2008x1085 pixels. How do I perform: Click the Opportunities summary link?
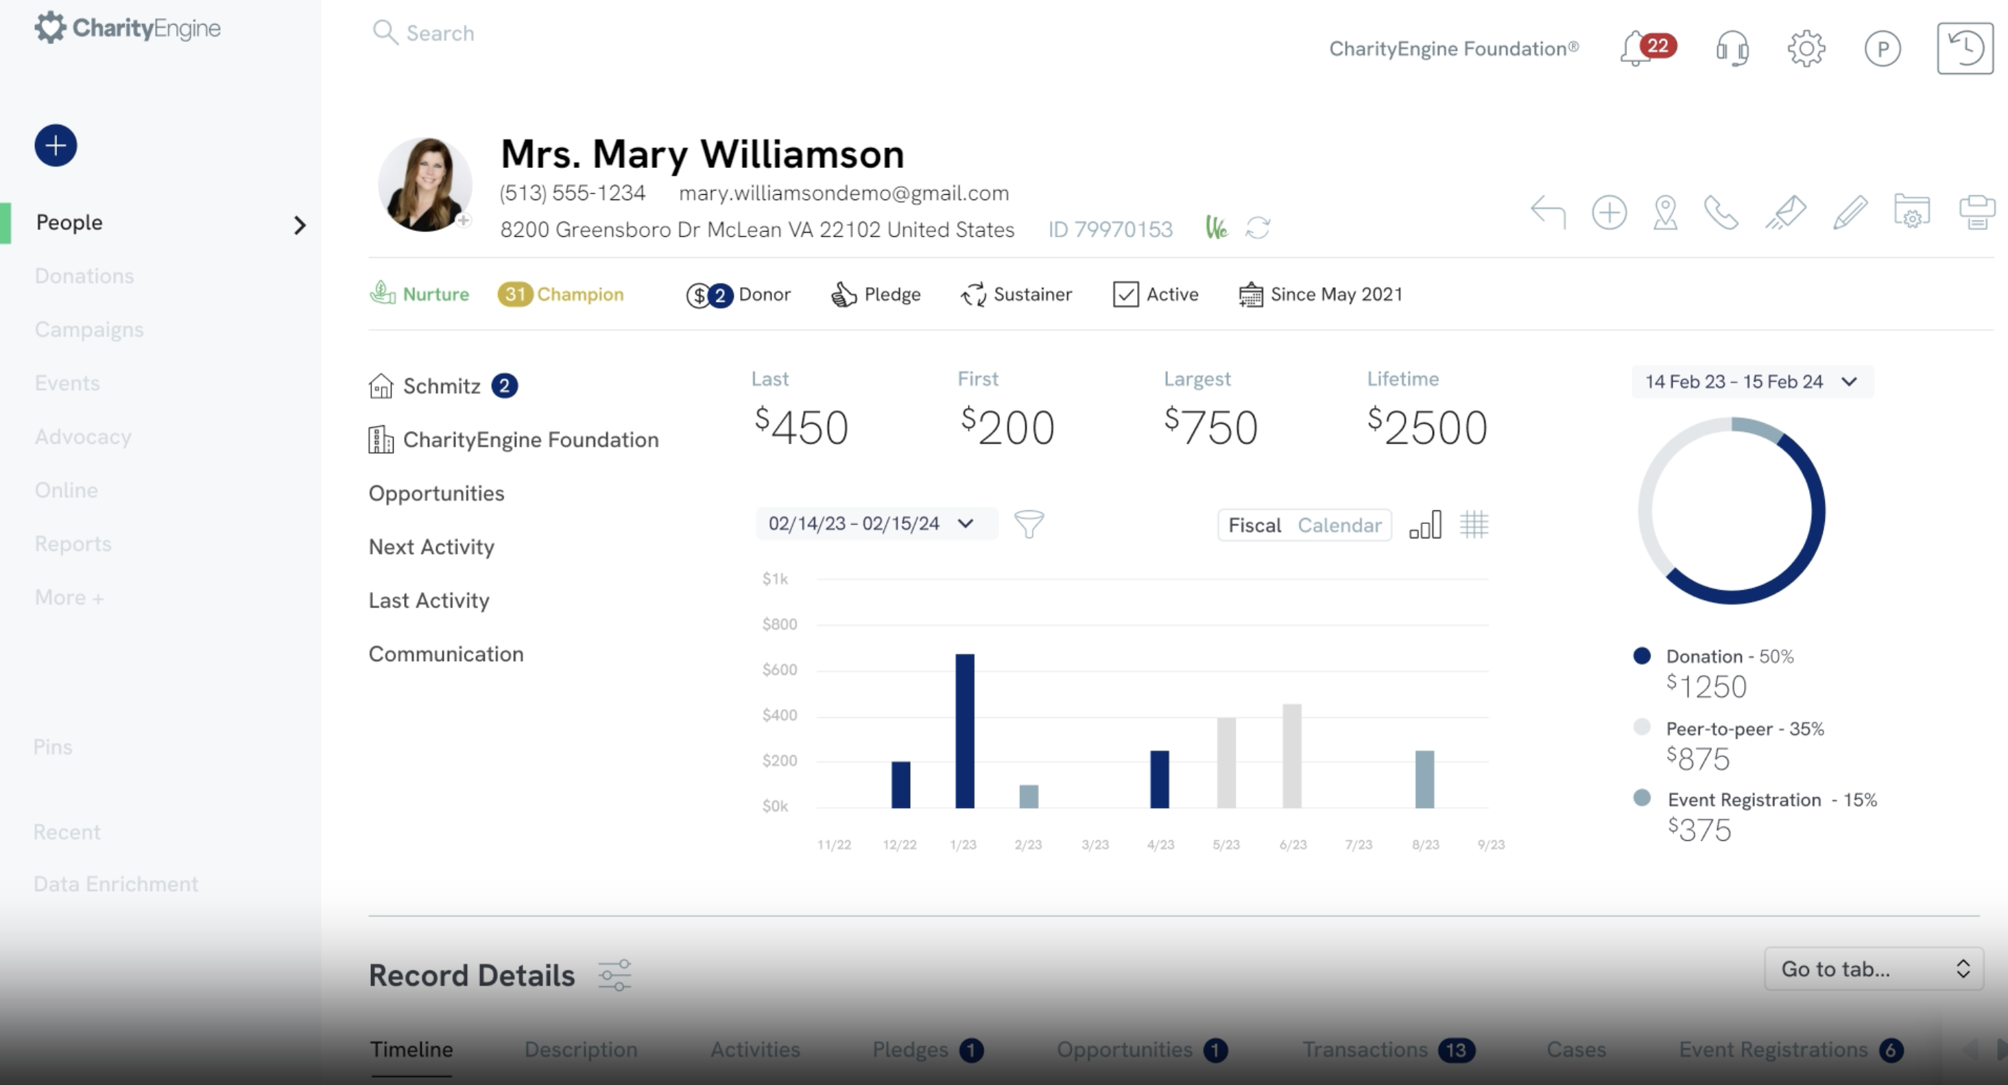point(437,493)
